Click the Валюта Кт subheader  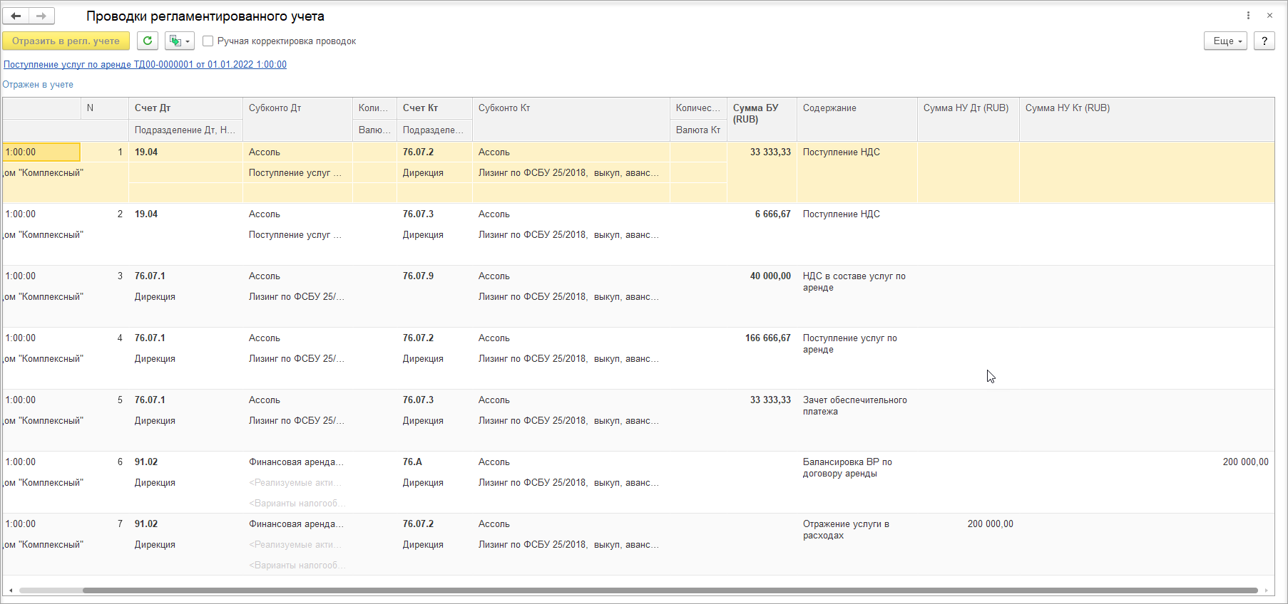point(697,130)
